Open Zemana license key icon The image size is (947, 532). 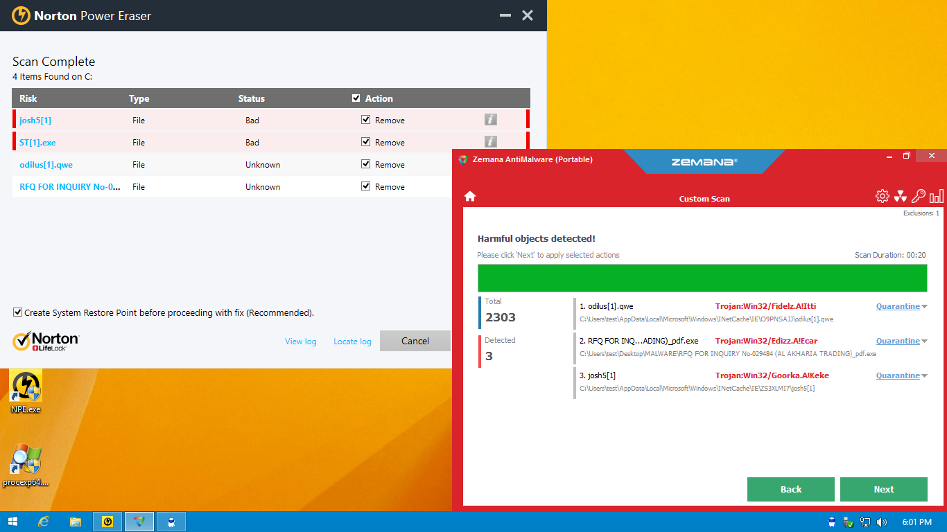(919, 196)
